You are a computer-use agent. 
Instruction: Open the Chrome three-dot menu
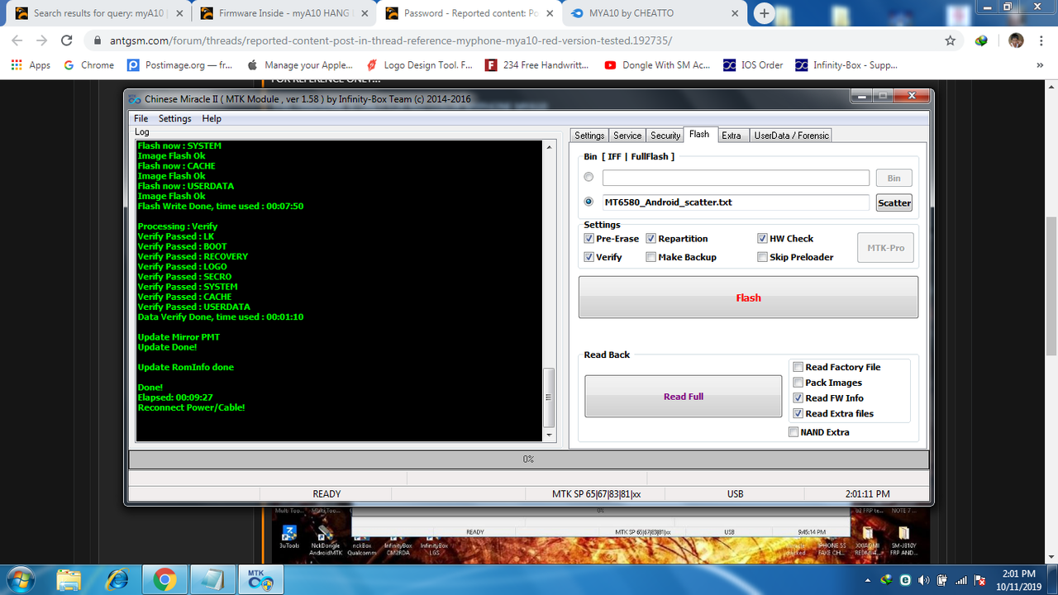[x=1041, y=40]
